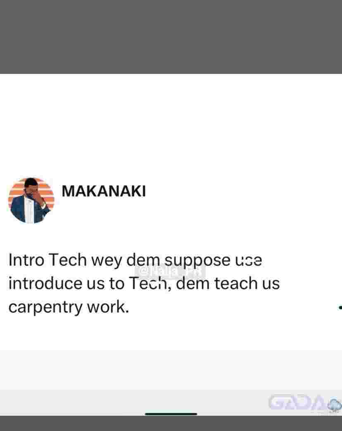This screenshot has height=431, width=342.
Task: Tap the orange striped background of the avatar
Action: click(17, 189)
